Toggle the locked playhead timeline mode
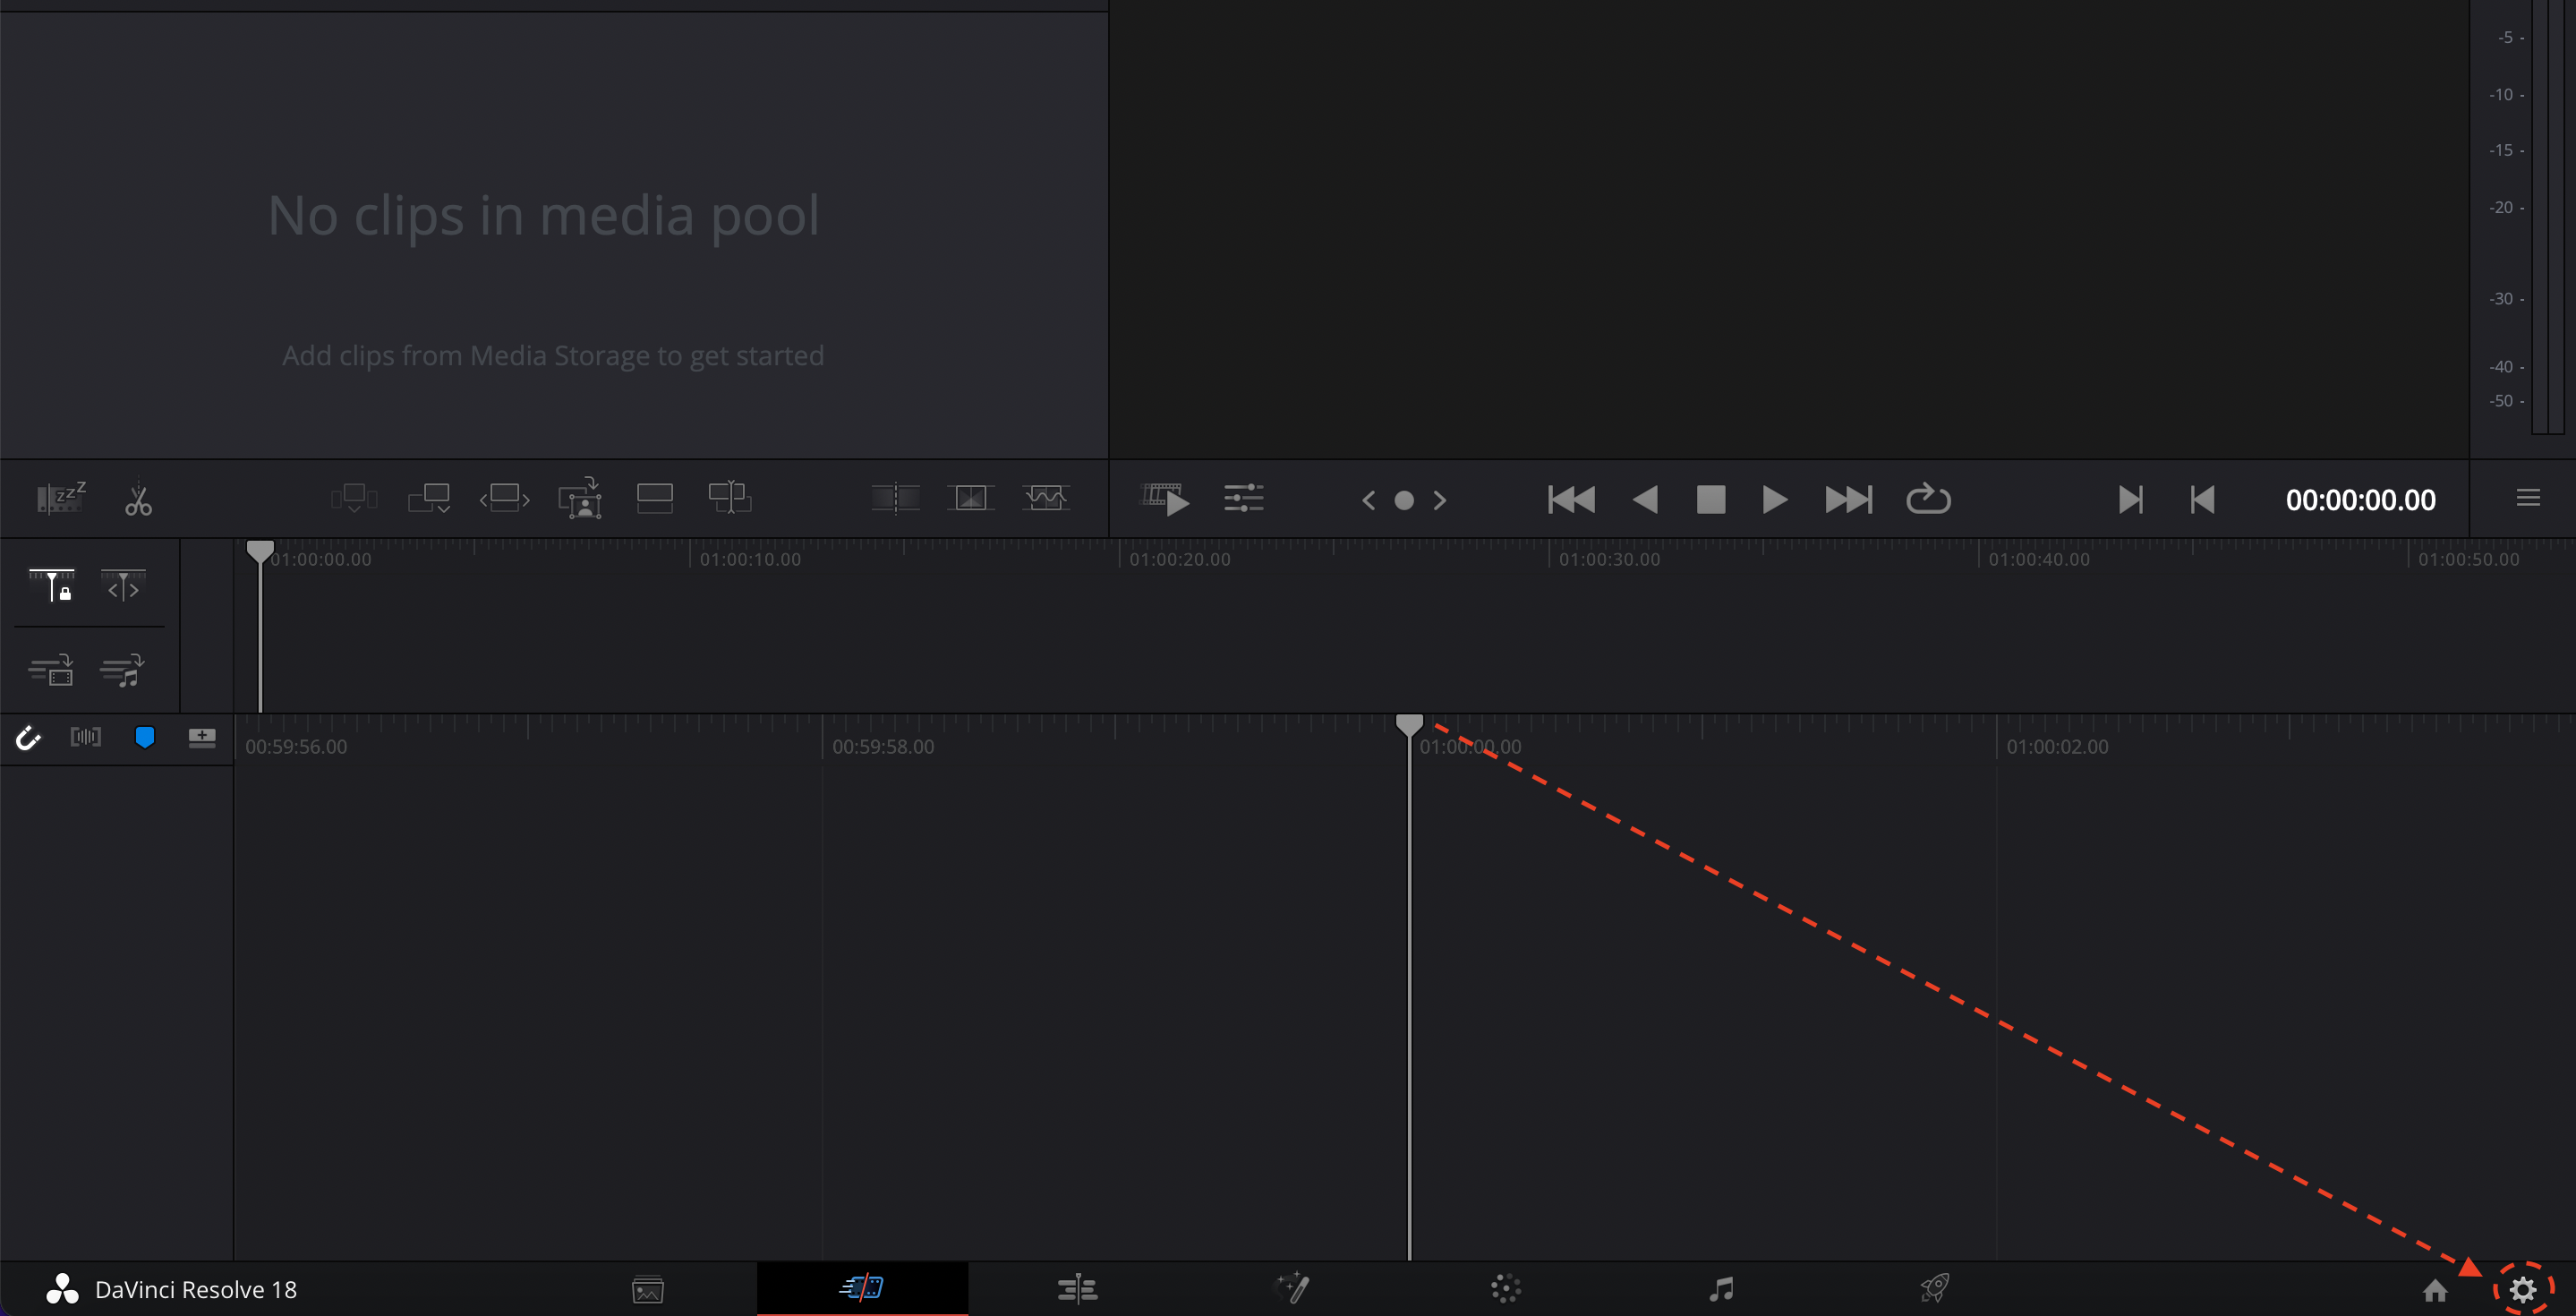 51,585
